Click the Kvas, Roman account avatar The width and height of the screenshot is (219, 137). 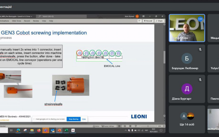coord(137,16)
